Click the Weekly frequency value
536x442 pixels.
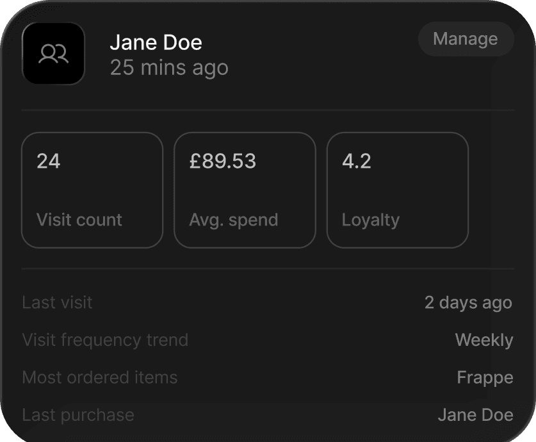(x=484, y=340)
